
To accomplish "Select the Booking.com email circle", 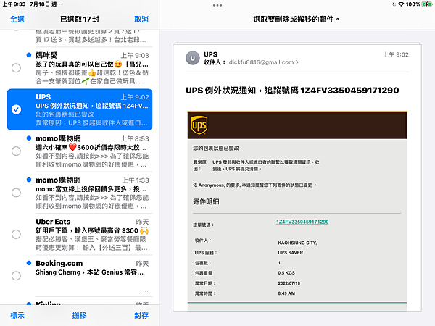I will pyautogui.click(x=16, y=276).
